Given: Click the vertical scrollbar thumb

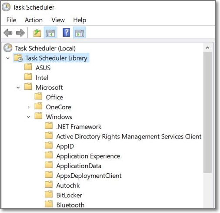Looking at the screenshot, I should pos(208,113).
